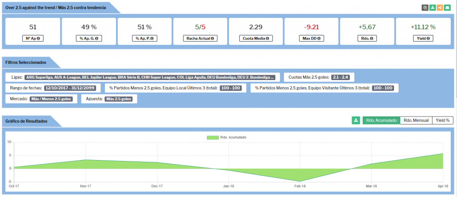Switch to the Yield % chart view
The image size is (457, 197).
coord(443,120)
